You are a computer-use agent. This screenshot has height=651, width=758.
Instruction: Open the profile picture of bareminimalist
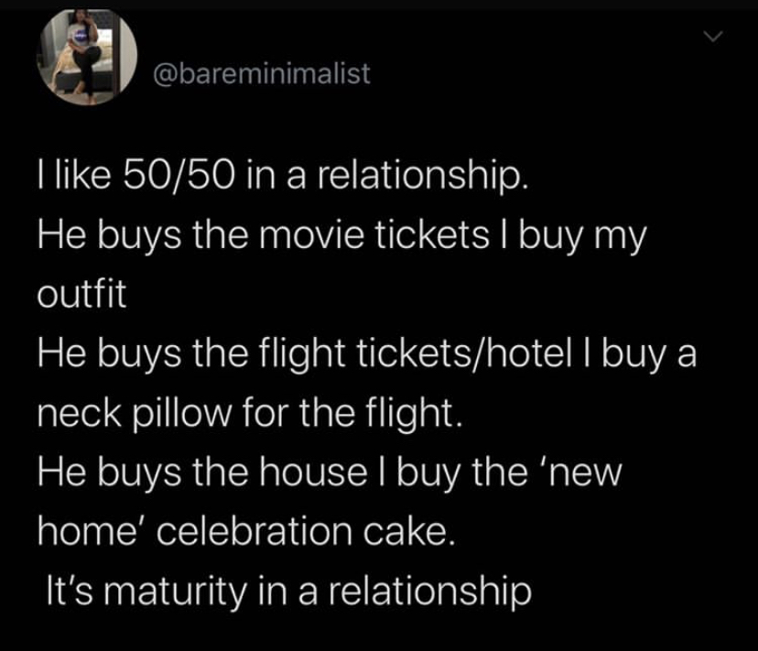point(87,57)
